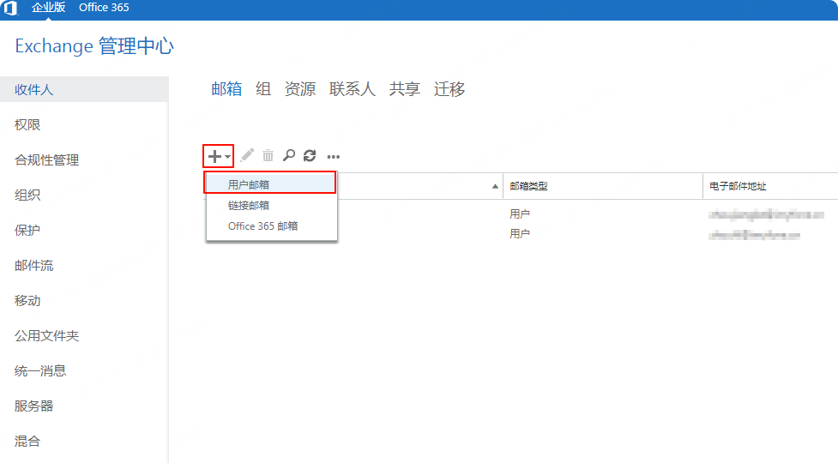Switch to the 迁移 tab
The width and height of the screenshot is (838, 463).
[449, 88]
